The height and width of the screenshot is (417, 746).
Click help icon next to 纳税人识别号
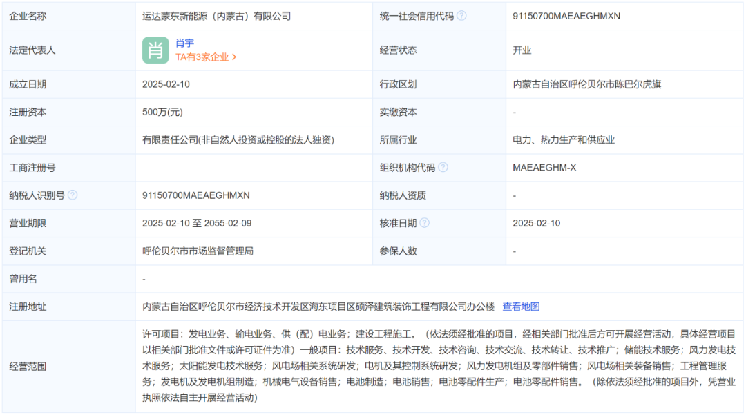[x=73, y=195]
